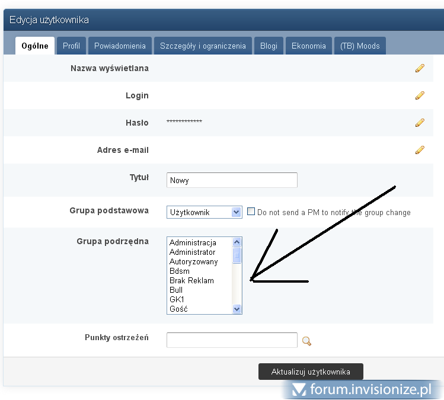Edit password using the Hasło pencil icon
Screen dimensions: 444x400
click(420, 123)
